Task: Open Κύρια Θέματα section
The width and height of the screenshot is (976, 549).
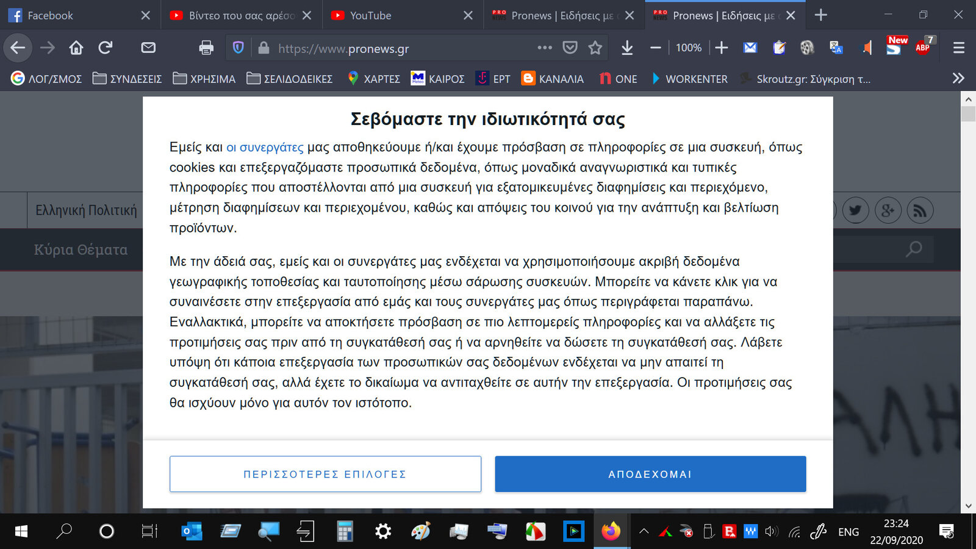Action: click(x=81, y=249)
